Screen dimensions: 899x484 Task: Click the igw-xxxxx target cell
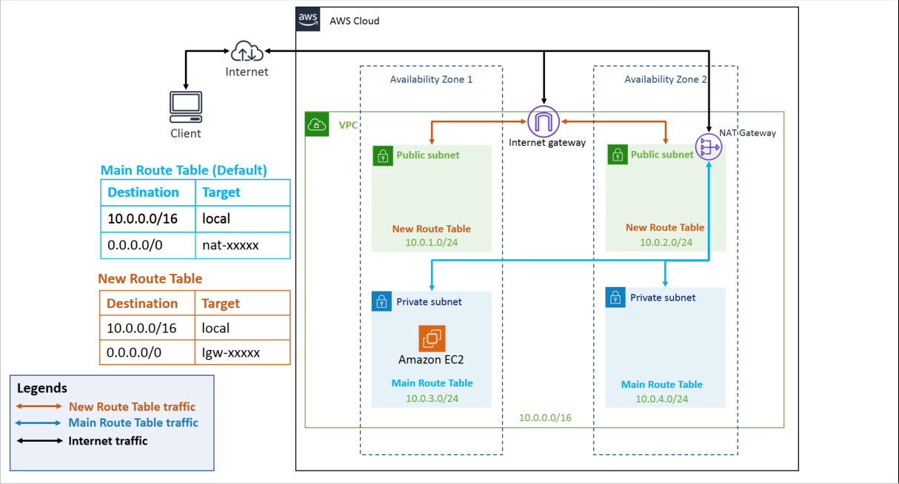tap(243, 352)
